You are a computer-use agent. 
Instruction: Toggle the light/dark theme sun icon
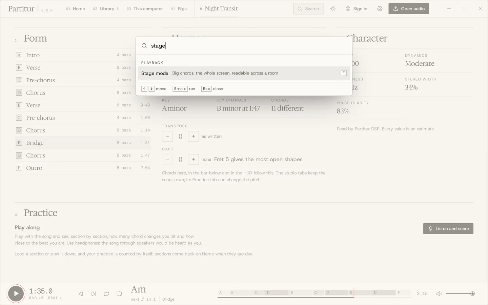pos(333,9)
